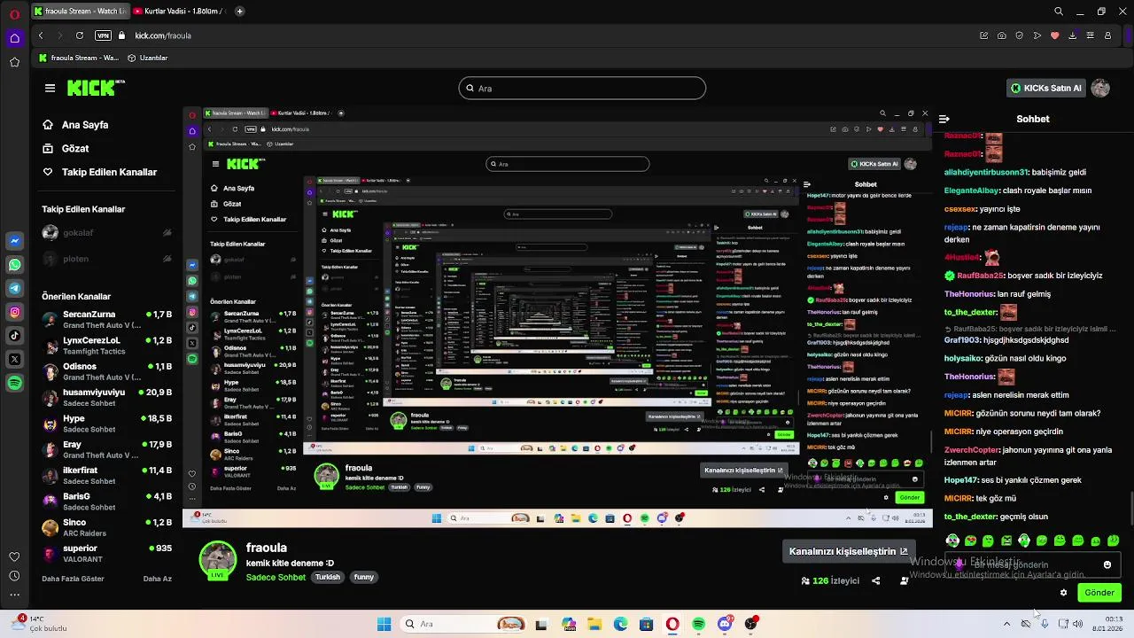Reload the kick.com page
1134x638 pixels.
tap(80, 35)
